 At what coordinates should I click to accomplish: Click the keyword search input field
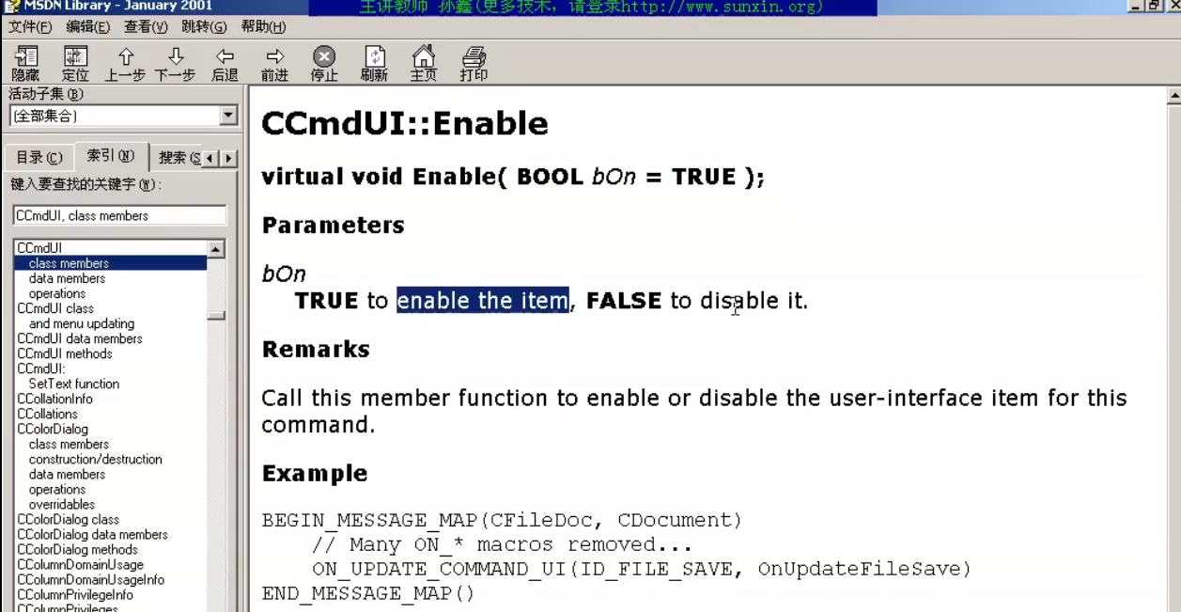[119, 215]
